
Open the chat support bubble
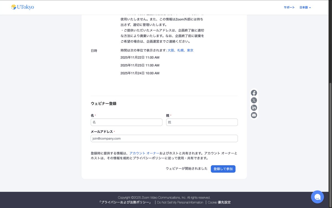point(317,197)
